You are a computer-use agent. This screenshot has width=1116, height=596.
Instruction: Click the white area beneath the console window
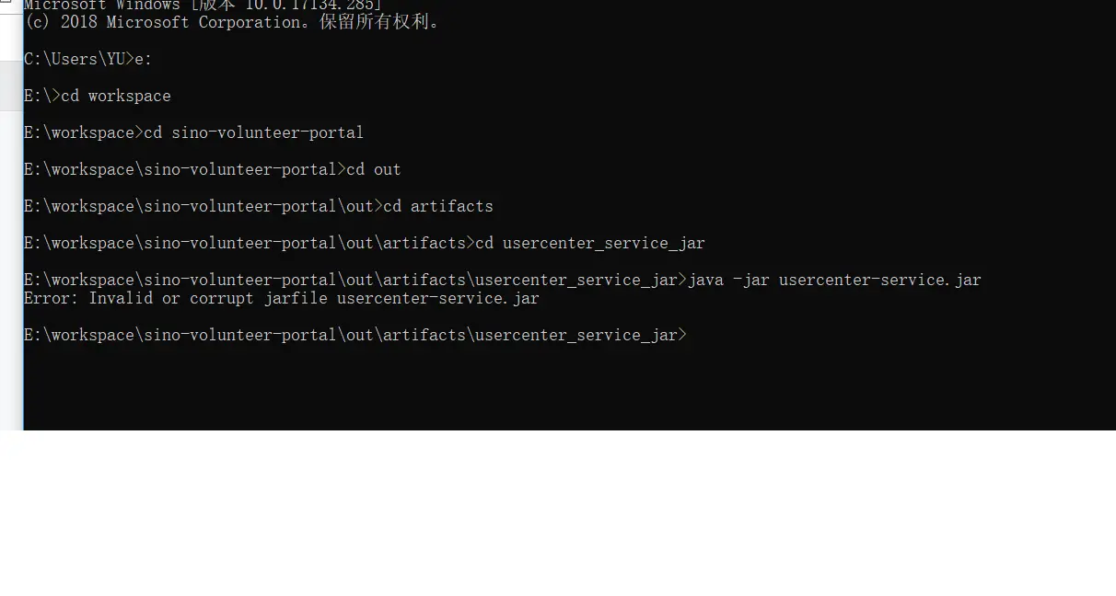558,513
